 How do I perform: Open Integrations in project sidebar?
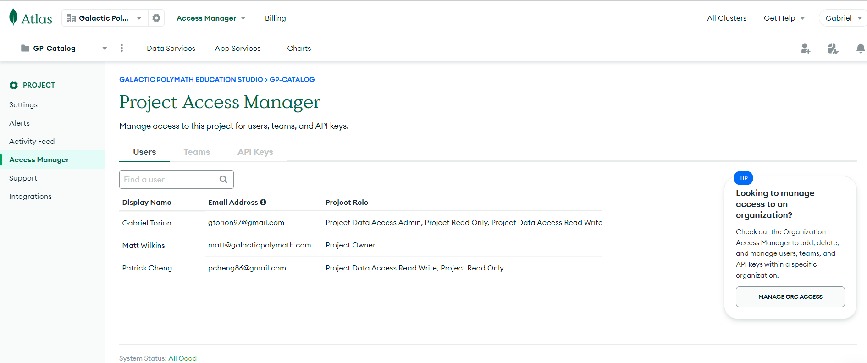click(30, 196)
